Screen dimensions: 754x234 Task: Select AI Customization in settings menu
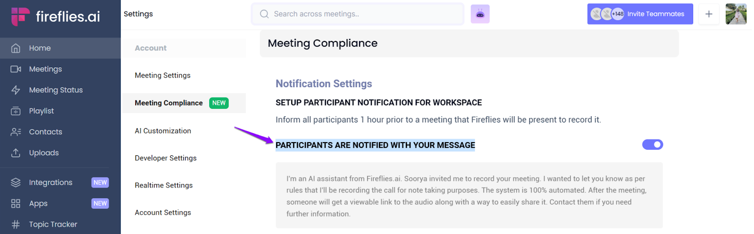(163, 131)
